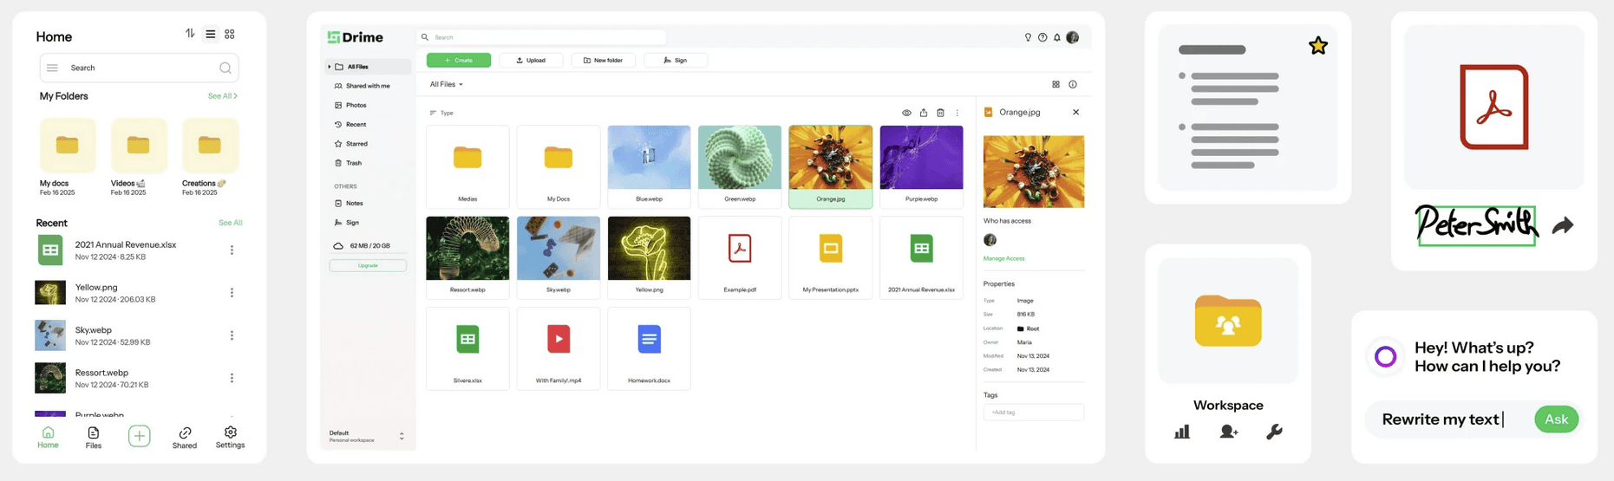Screen dimensions: 1614x481
Task: Click the New folder button
Action: click(x=603, y=60)
